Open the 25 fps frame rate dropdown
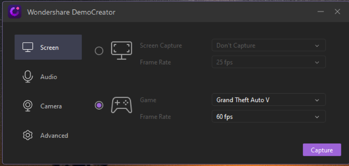 tap(269, 62)
